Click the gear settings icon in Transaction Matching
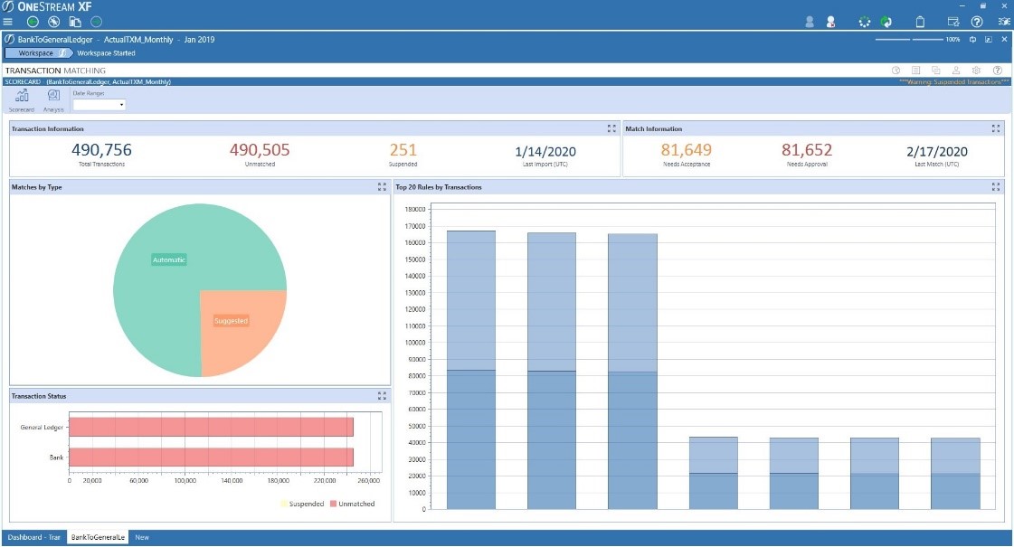Viewport: 1014px width, 547px height. [x=976, y=70]
